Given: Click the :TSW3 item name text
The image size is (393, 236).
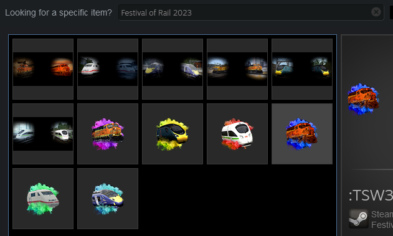Looking at the screenshot, I should [x=371, y=196].
